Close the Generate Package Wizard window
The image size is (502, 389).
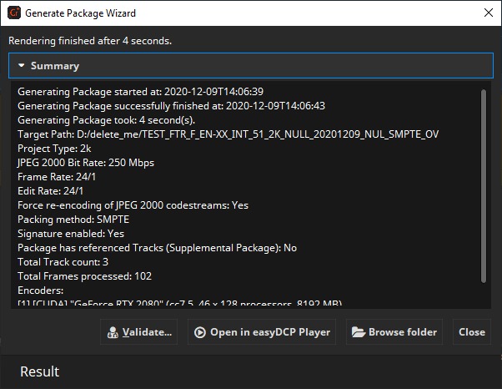coord(487,13)
